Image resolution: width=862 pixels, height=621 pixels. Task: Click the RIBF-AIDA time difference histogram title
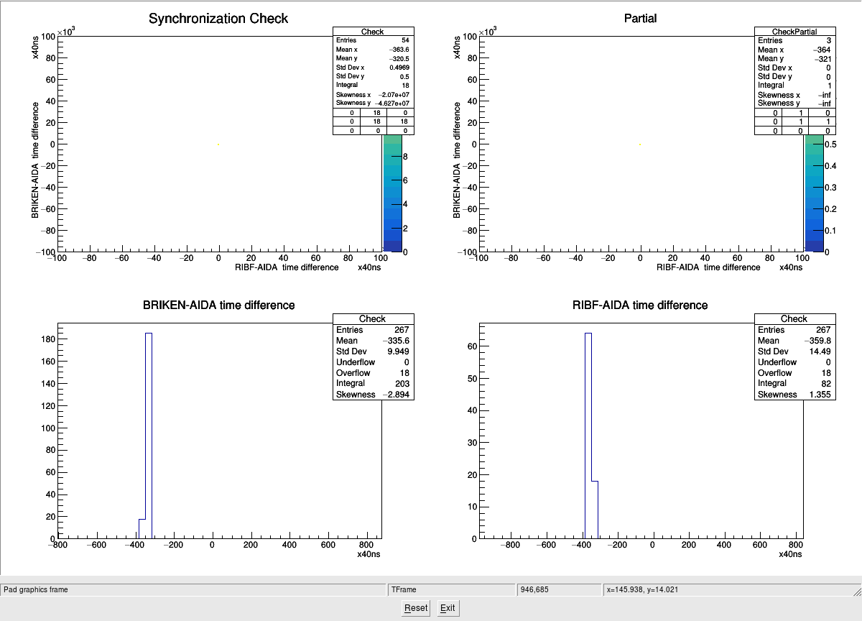tap(640, 305)
